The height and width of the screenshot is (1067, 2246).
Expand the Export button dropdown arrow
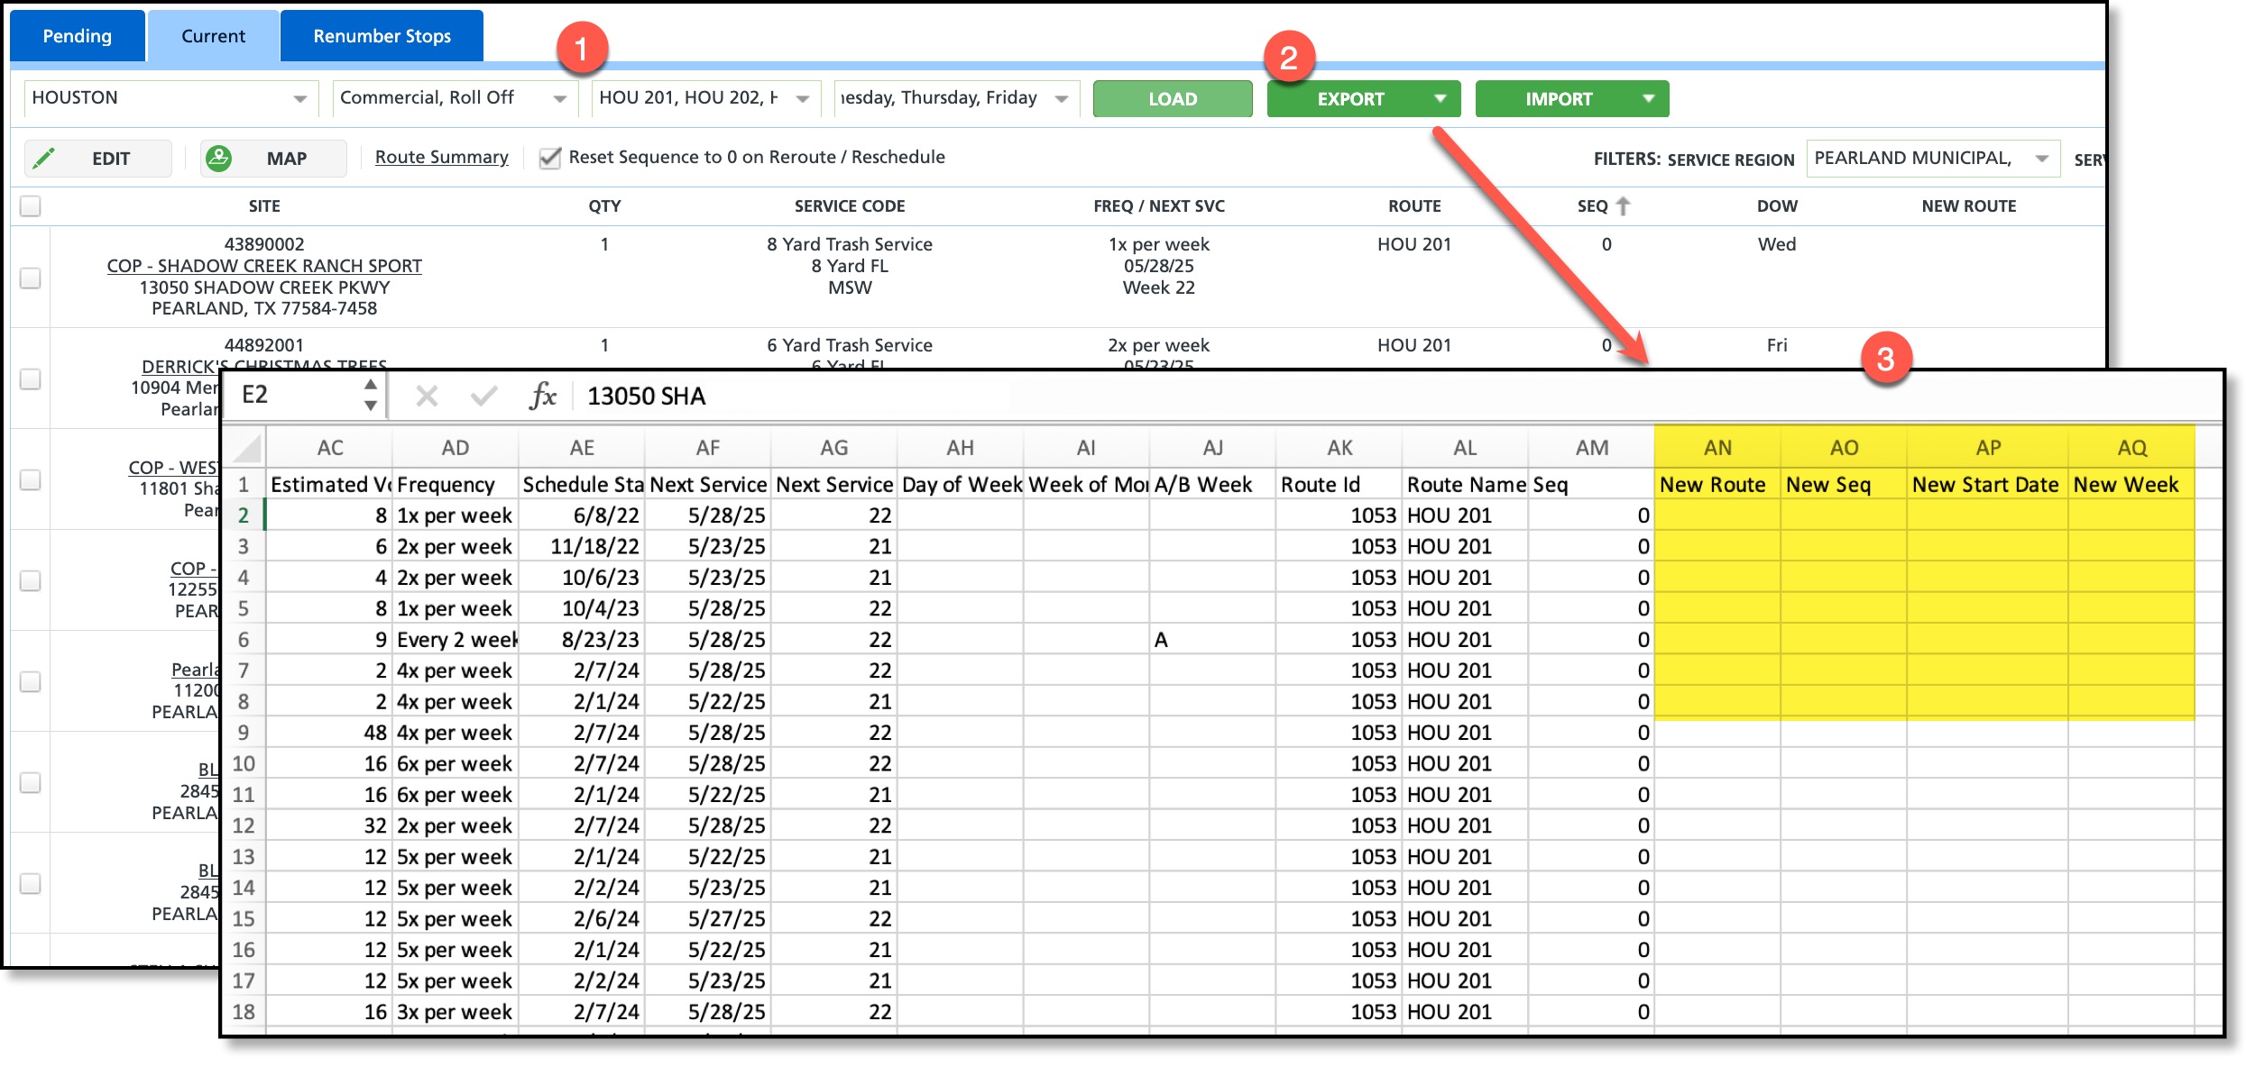(x=1441, y=98)
